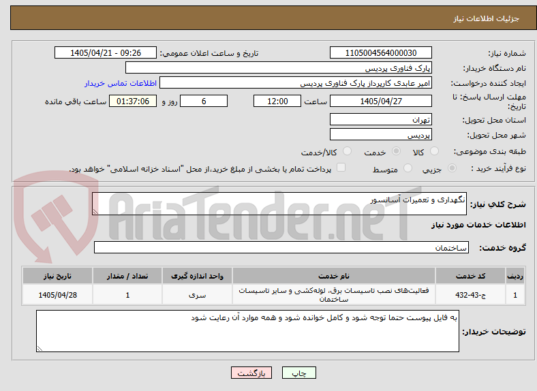The image size is (537, 391).
Task: Click the ساعت باقی مانده label
Action: [76, 101]
